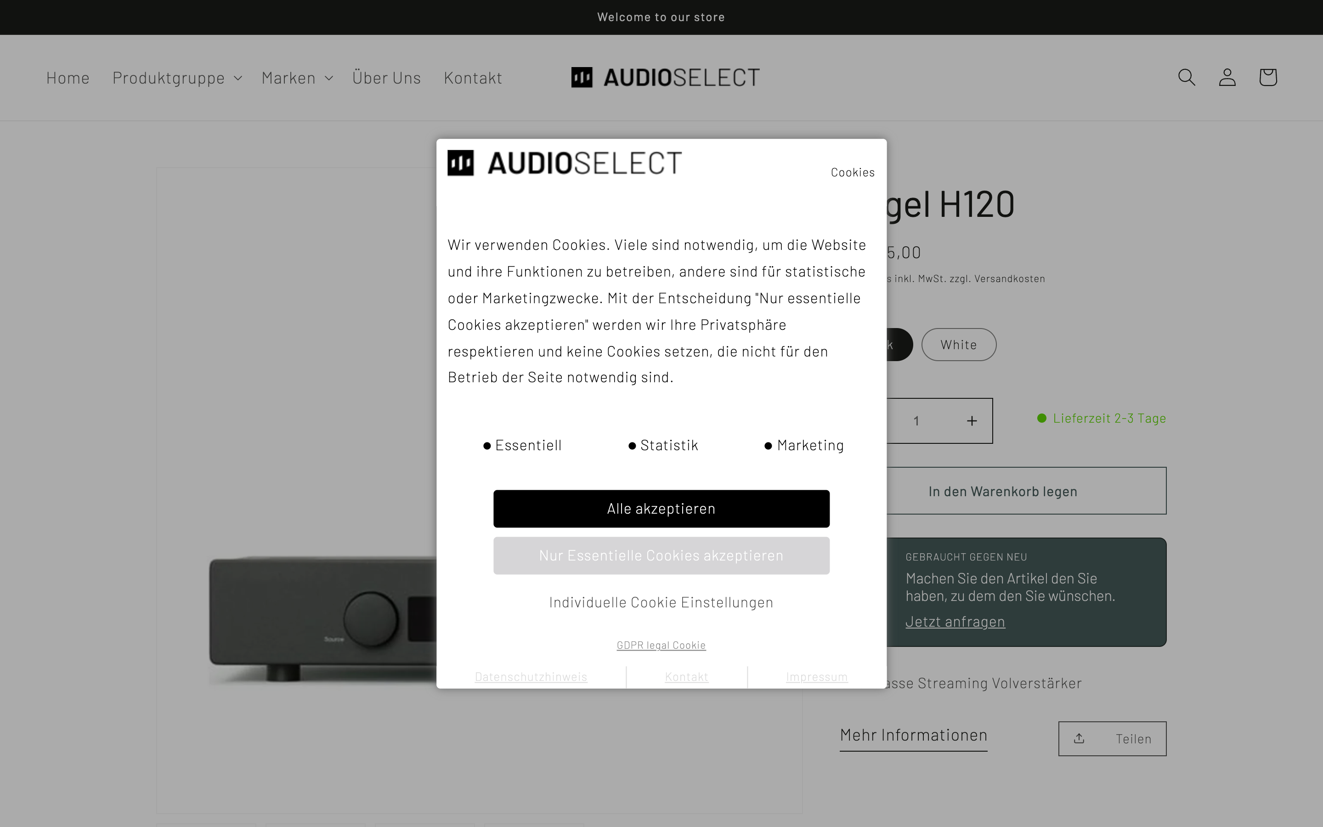Open the Impressum link
This screenshot has width=1323, height=827.
click(x=817, y=677)
